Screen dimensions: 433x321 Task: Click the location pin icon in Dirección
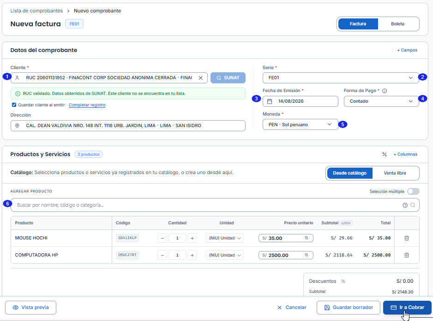point(17,126)
